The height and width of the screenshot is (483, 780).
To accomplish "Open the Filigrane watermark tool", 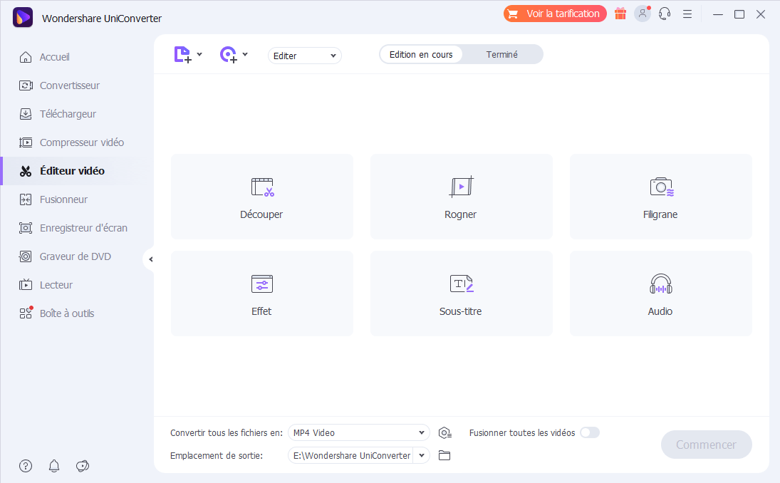I will pos(660,197).
